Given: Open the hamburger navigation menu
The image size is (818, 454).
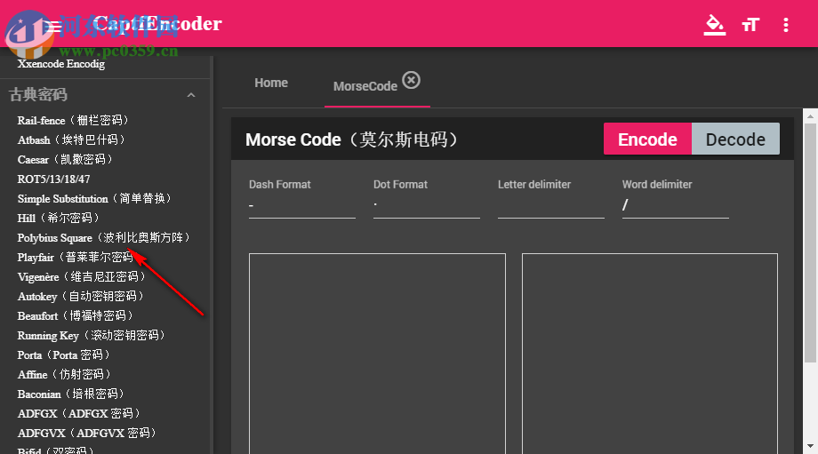Looking at the screenshot, I should point(52,26).
